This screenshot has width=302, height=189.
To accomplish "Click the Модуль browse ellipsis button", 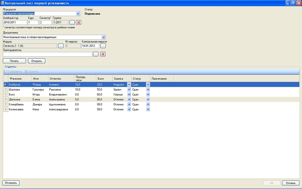I will pos(61,46).
